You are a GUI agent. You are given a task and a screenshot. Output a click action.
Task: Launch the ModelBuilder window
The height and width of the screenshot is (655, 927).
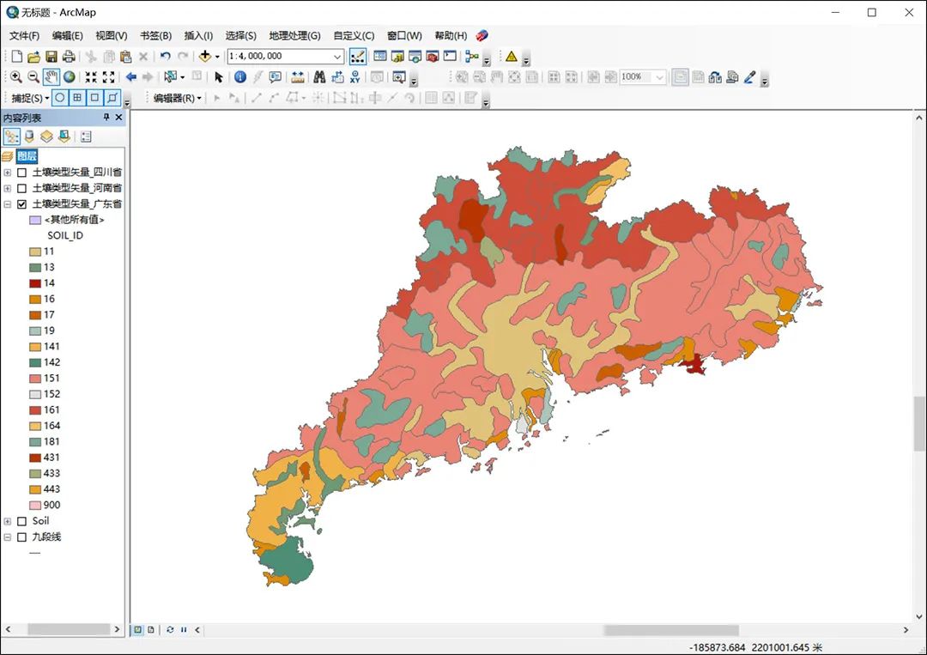[471, 57]
